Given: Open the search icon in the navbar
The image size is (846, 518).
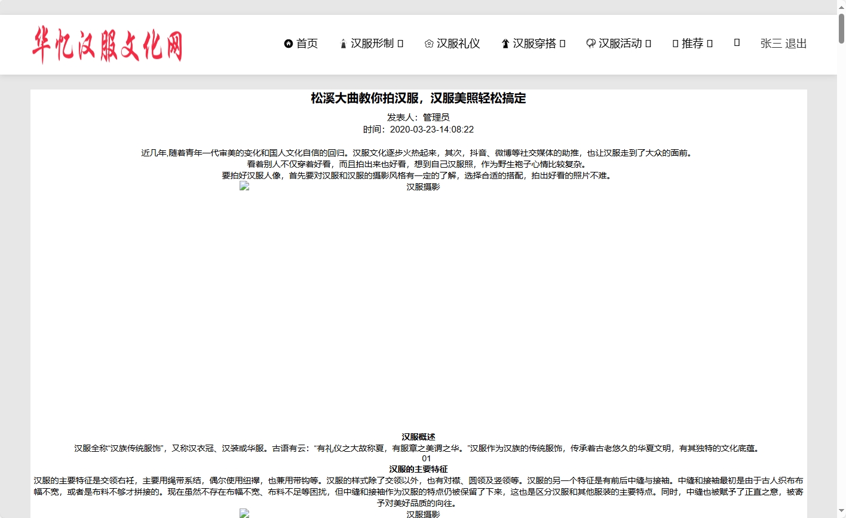Looking at the screenshot, I should [x=737, y=42].
